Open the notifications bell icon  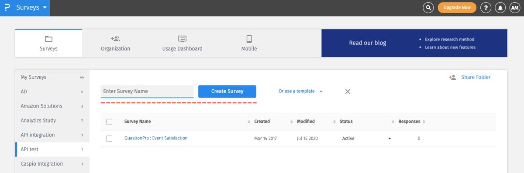pos(500,7)
